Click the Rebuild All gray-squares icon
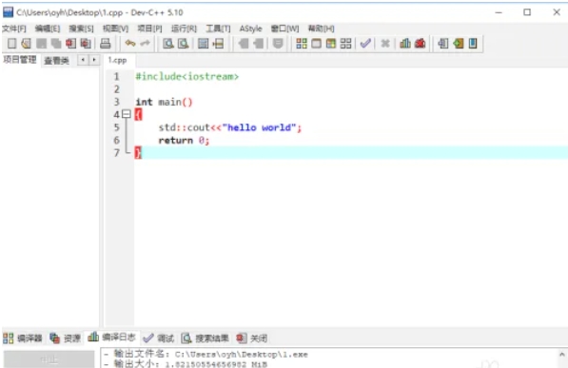This screenshot has width=568, height=368. click(x=346, y=44)
